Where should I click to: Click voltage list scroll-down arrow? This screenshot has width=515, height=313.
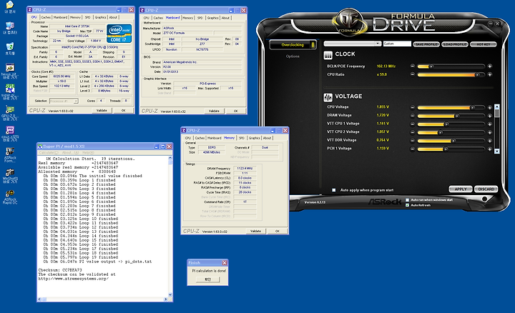coord(496,151)
